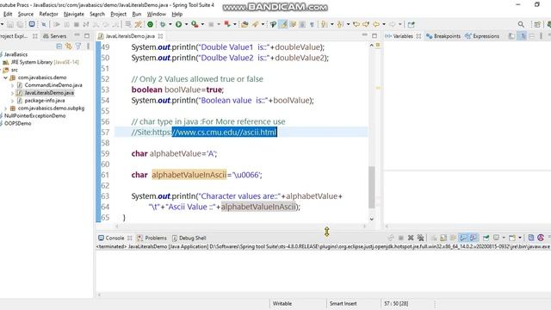551x310 pixels.
Task: Switch to the Debug Shell tab
Action: click(189, 238)
